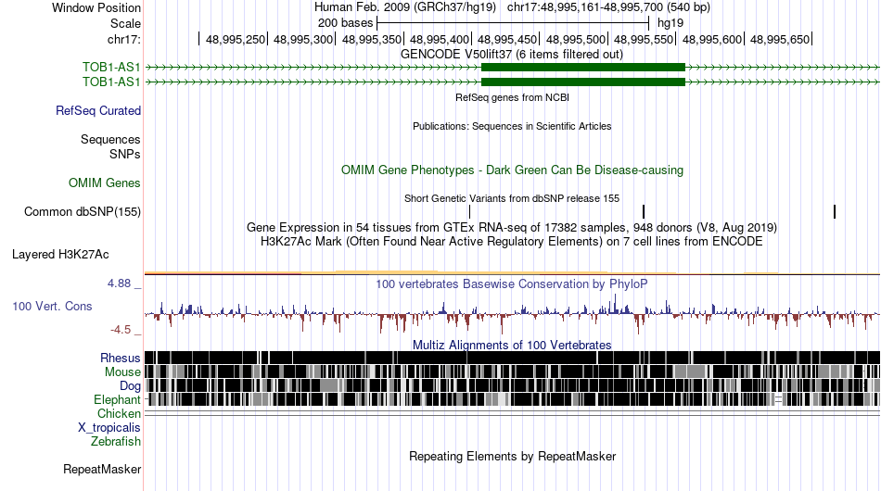Select the Elephant alignment label
The image size is (881, 491).
tap(117, 399)
